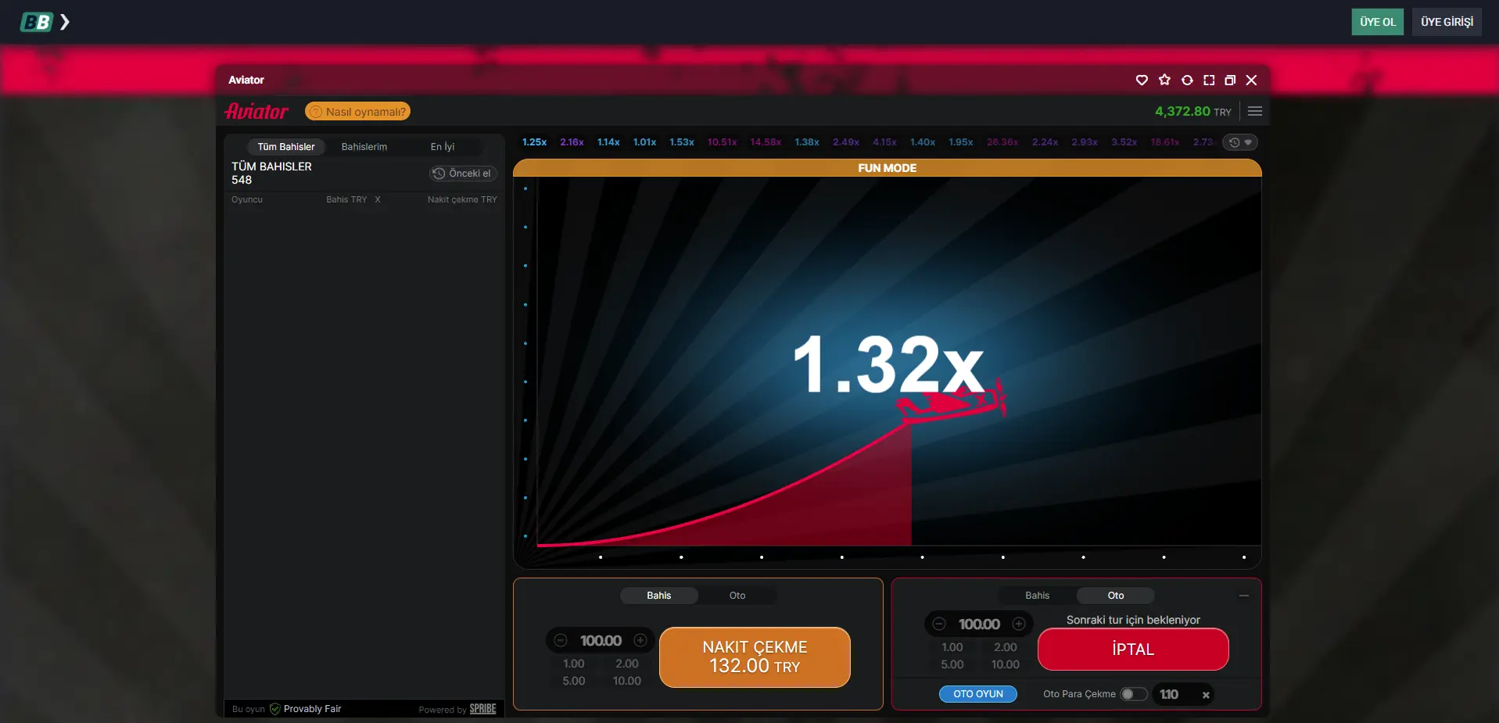Remove the right bet panel with minus icon
The height and width of the screenshot is (723, 1499).
click(x=1244, y=596)
